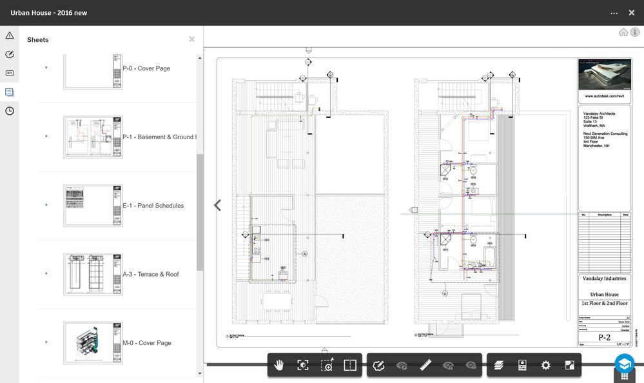The height and width of the screenshot is (383, 644).
Task: Open A-3 Terrace & Roof sheet thumbnail
Action: [93, 274]
